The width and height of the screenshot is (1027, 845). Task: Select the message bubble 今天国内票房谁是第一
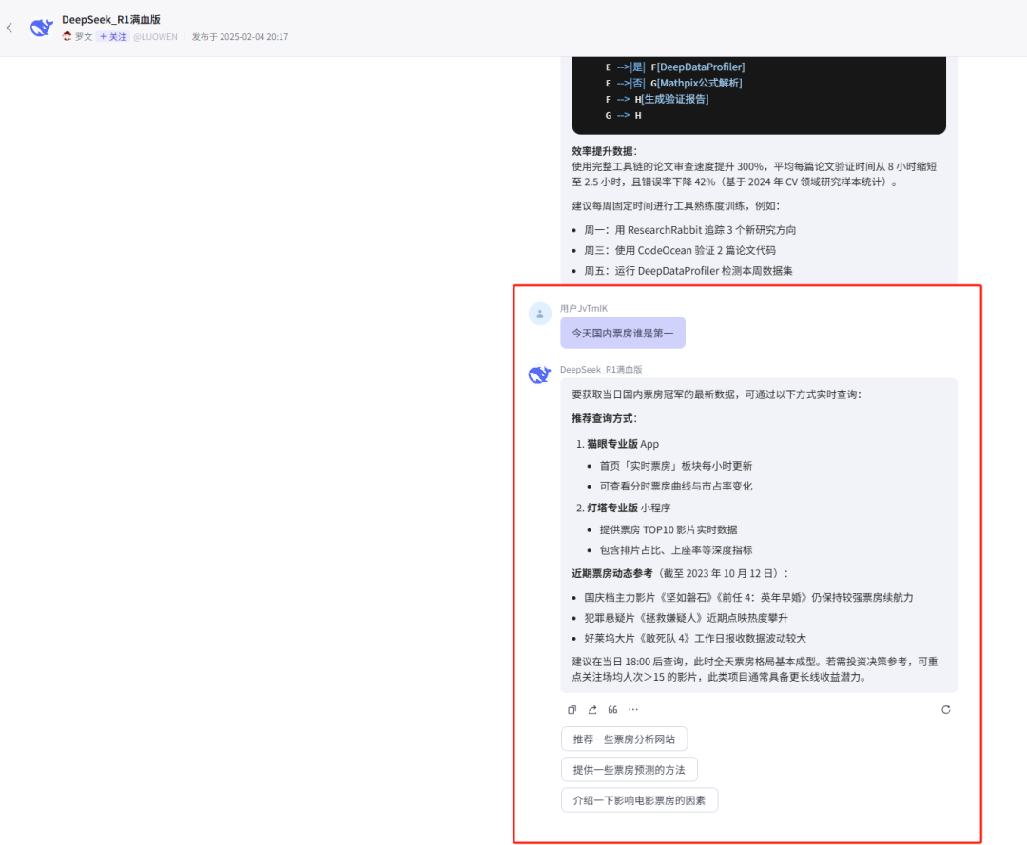(x=623, y=333)
